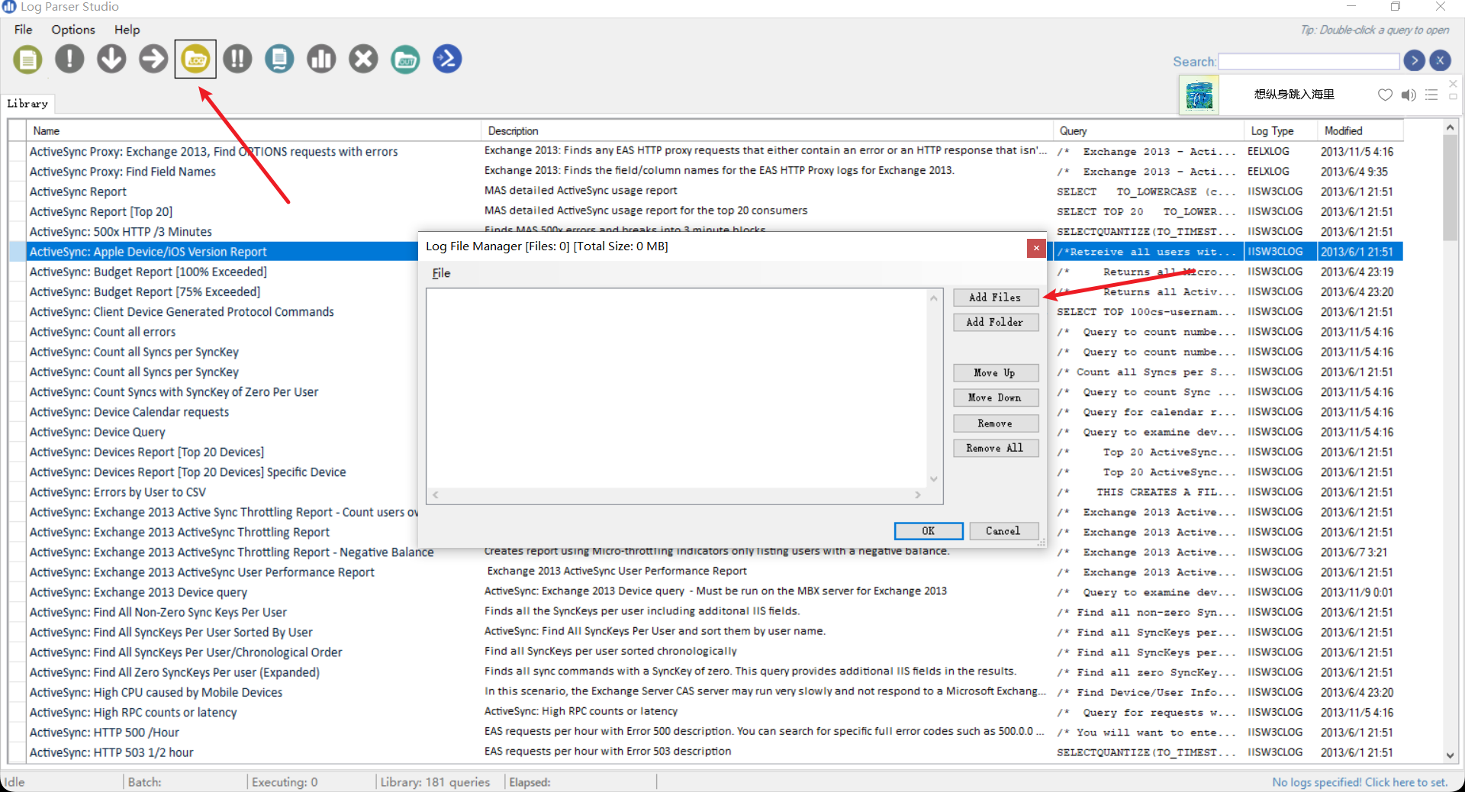Select 'ActiveSync: Device Query' row
The image size is (1465, 792).
pyautogui.click(x=97, y=432)
